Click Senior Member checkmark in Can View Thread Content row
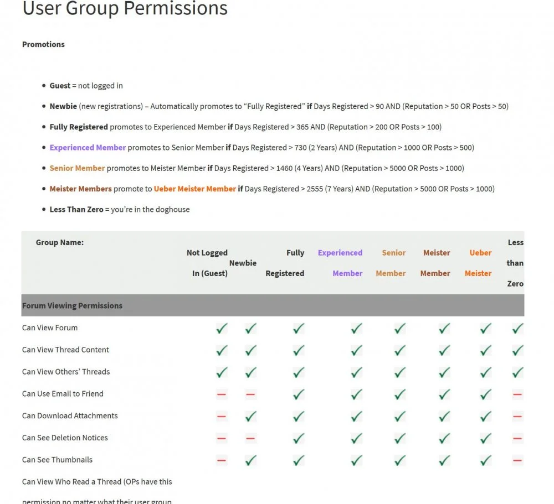The width and height of the screenshot is (554, 504). pyautogui.click(x=400, y=350)
